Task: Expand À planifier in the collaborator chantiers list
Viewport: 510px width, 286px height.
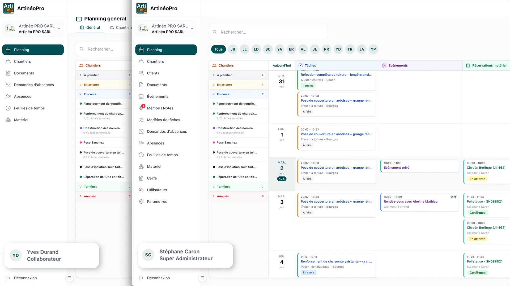Action: [104, 75]
